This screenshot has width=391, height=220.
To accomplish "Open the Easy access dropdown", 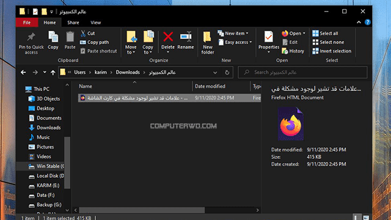I will point(235,42).
